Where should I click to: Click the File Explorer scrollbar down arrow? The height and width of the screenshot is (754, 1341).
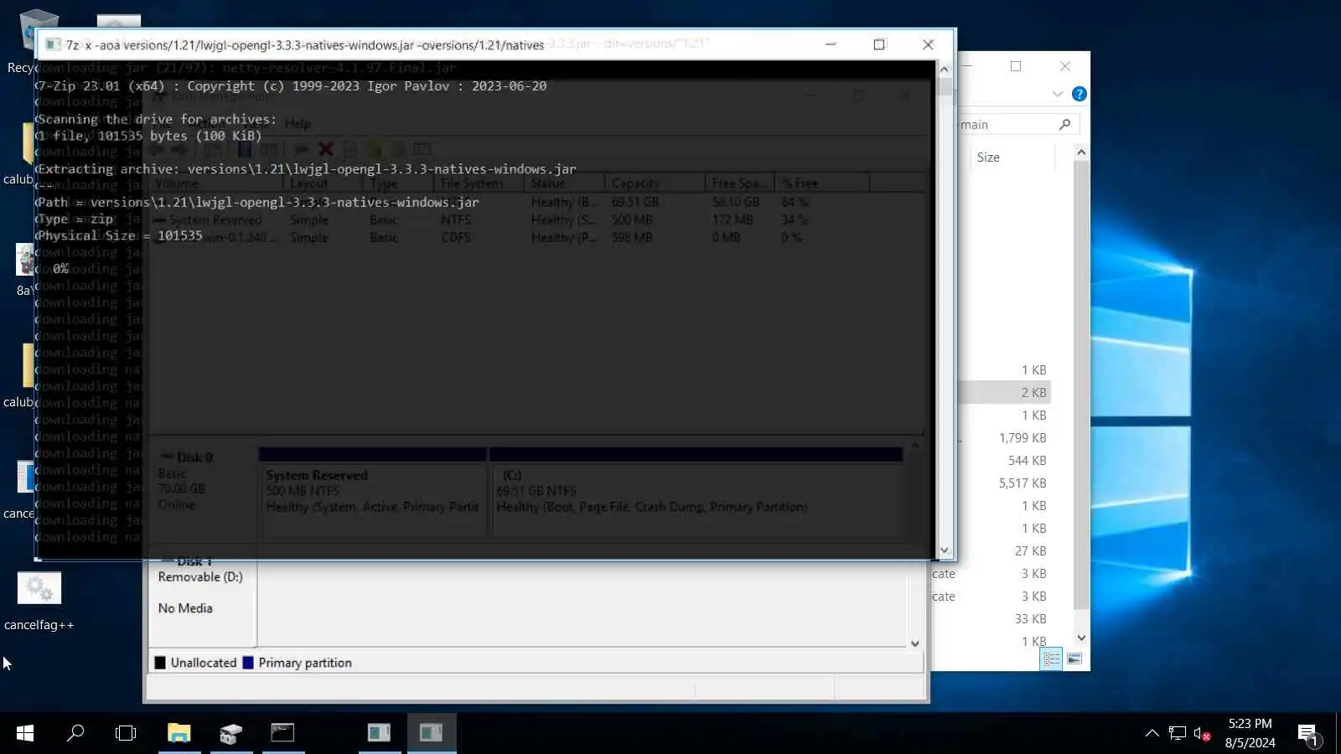click(1081, 638)
